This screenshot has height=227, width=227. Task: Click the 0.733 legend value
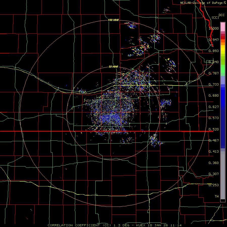pos(214,84)
